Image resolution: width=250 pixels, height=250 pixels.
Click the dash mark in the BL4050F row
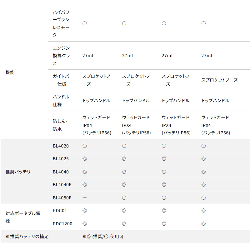click(x=84, y=198)
